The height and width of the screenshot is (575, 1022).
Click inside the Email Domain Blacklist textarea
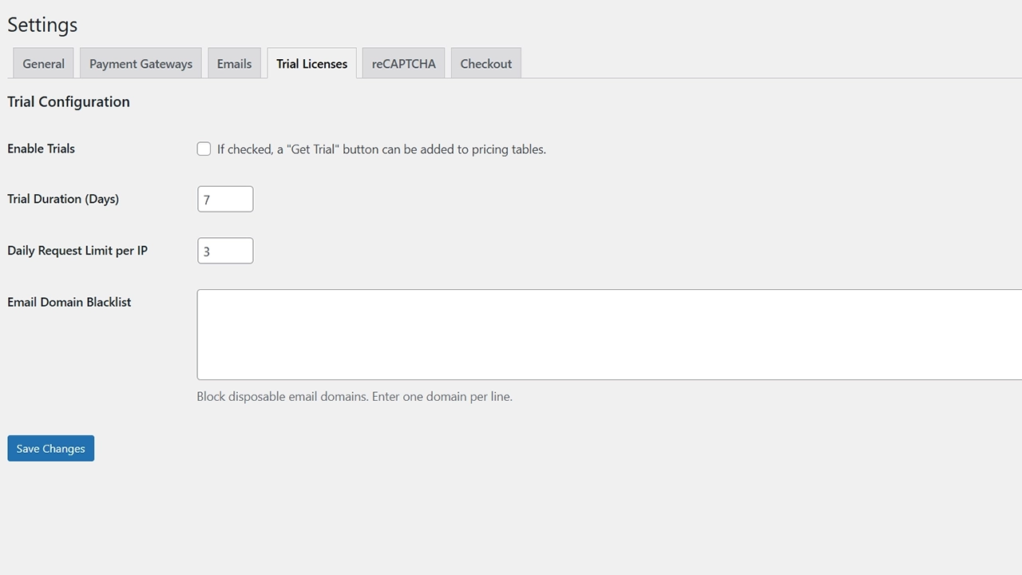click(608, 335)
